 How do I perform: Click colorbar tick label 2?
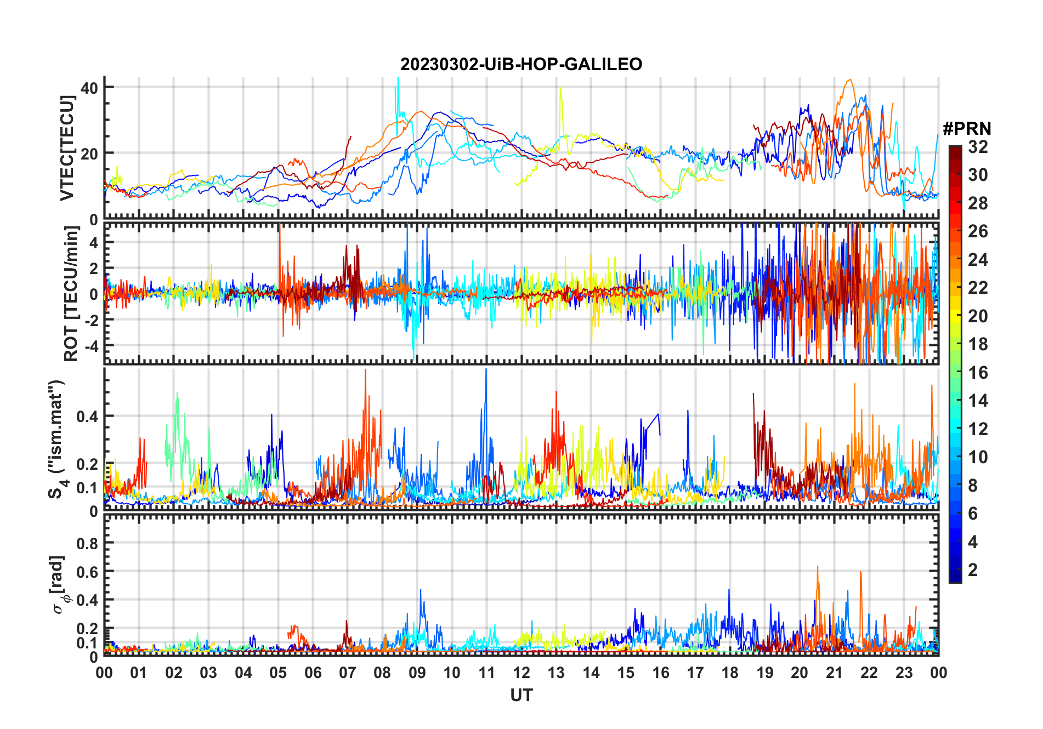973,570
